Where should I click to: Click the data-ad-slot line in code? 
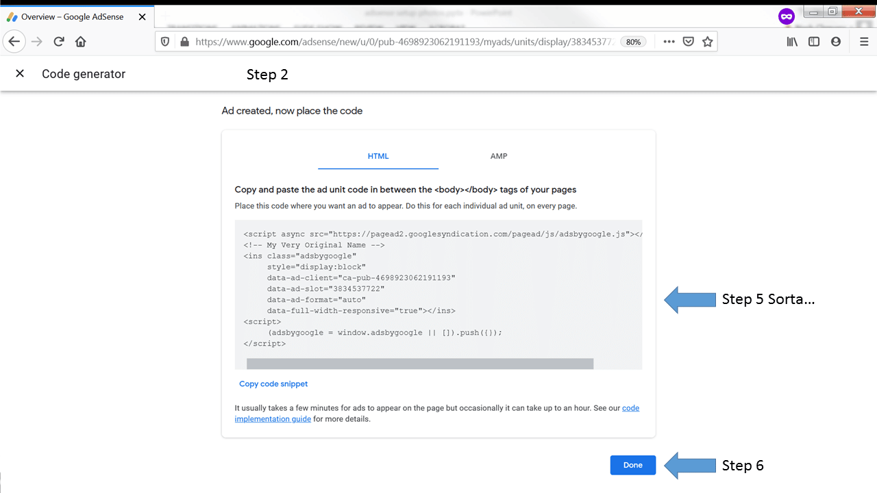pyautogui.click(x=326, y=289)
